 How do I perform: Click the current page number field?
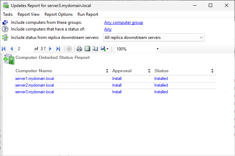coord(25,49)
